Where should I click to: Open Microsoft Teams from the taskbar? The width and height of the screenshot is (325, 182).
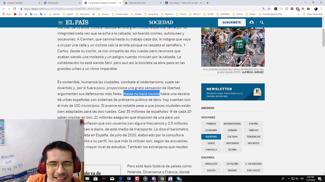(x=129, y=179)
